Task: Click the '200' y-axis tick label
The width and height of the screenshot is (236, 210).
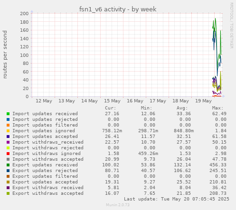Action: (x=24, y=13)
